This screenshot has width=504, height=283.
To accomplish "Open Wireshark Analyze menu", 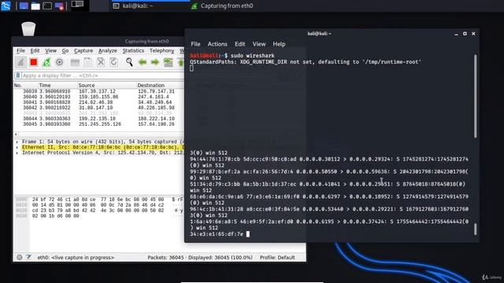I will [x=108, y=50].
